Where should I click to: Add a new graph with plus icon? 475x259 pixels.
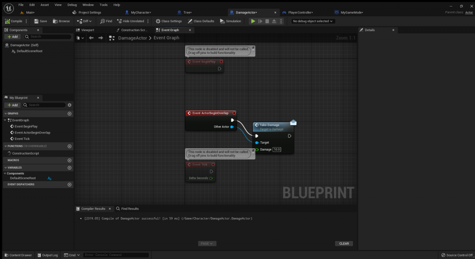click(70, 114)
